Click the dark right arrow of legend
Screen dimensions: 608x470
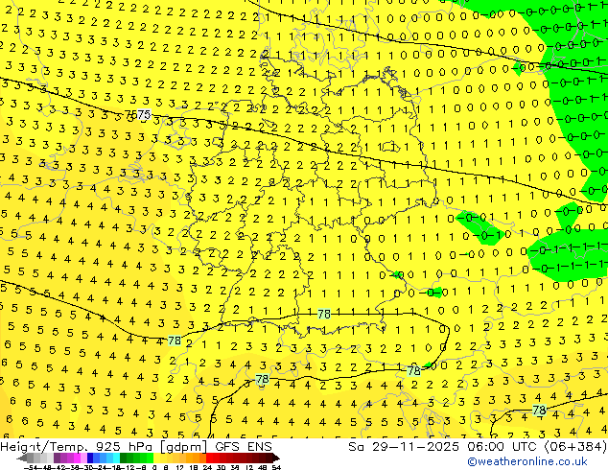(276, 458)
